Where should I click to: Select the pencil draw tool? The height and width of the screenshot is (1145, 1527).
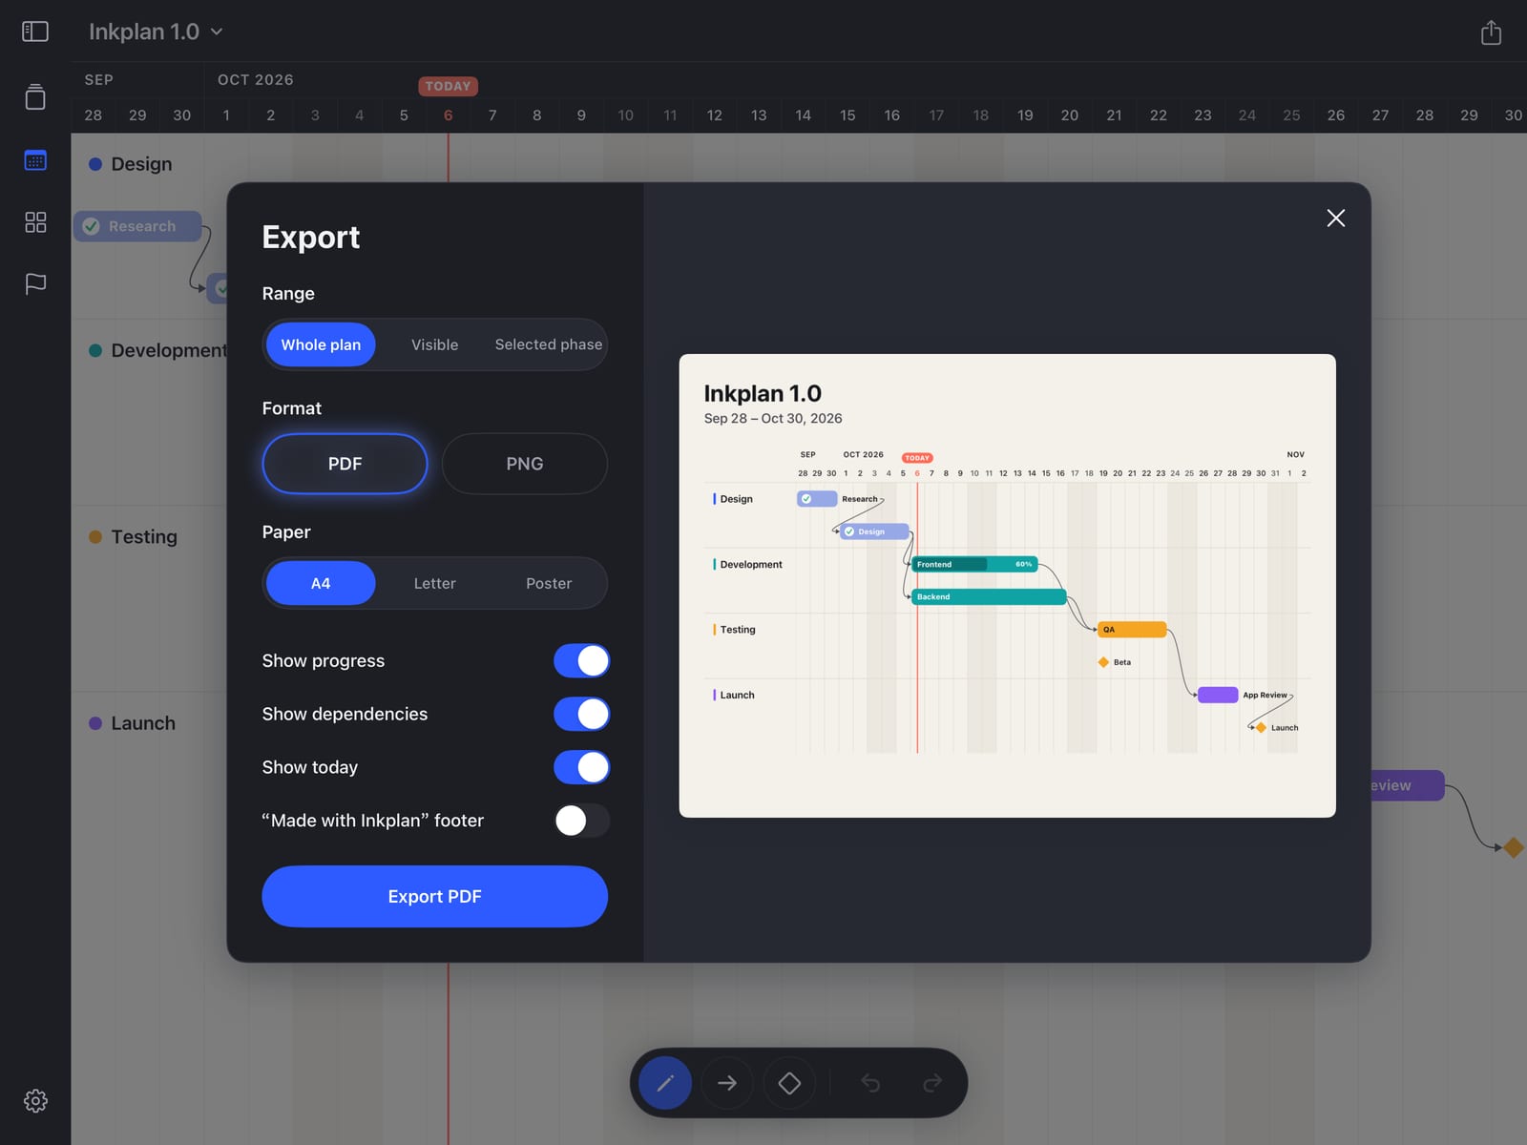click(x=665, y=1083)
